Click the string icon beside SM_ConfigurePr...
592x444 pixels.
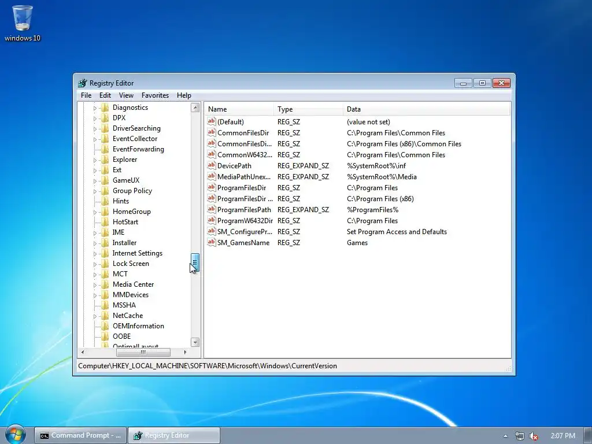[x=212, y=231]
